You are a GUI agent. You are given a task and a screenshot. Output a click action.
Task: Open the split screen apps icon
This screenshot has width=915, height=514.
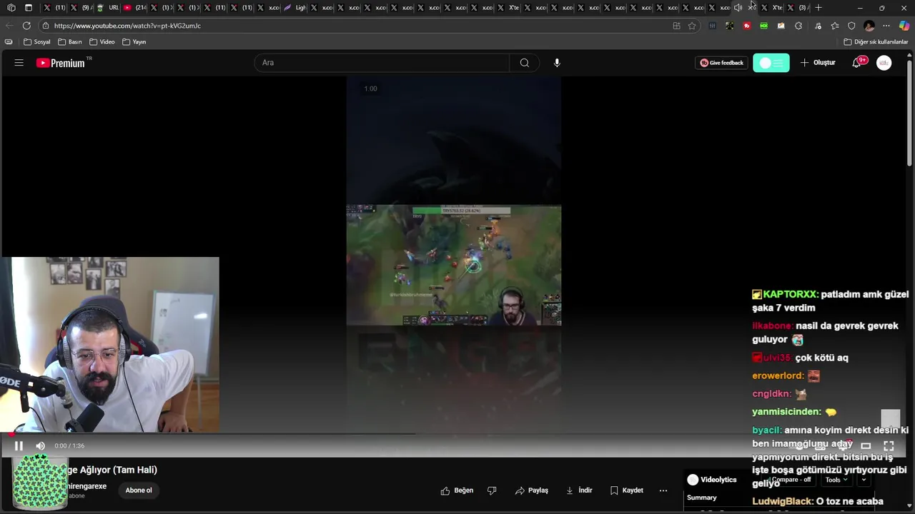[676, 26]
